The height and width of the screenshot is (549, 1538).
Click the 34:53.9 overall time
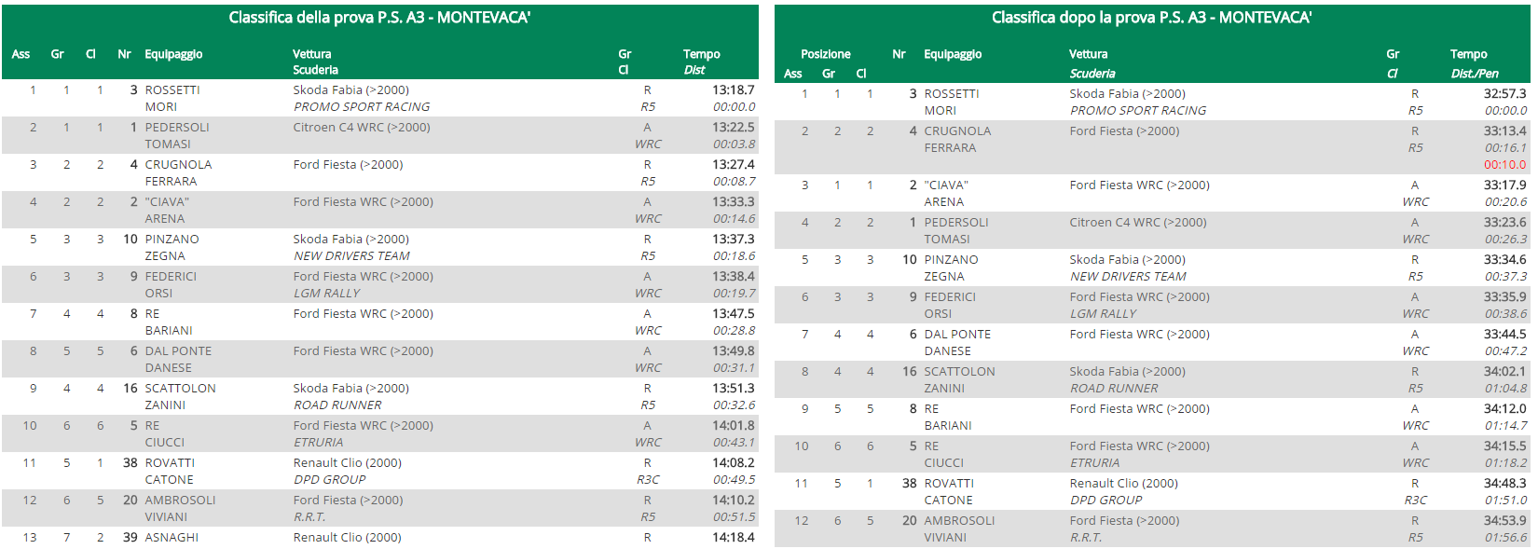coord(1504,521)
